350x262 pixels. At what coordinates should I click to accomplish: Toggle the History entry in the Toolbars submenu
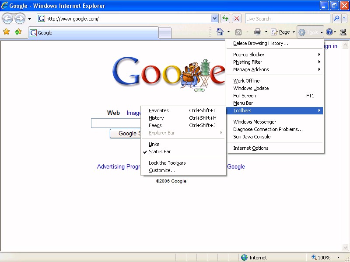(x=183, y=118)
